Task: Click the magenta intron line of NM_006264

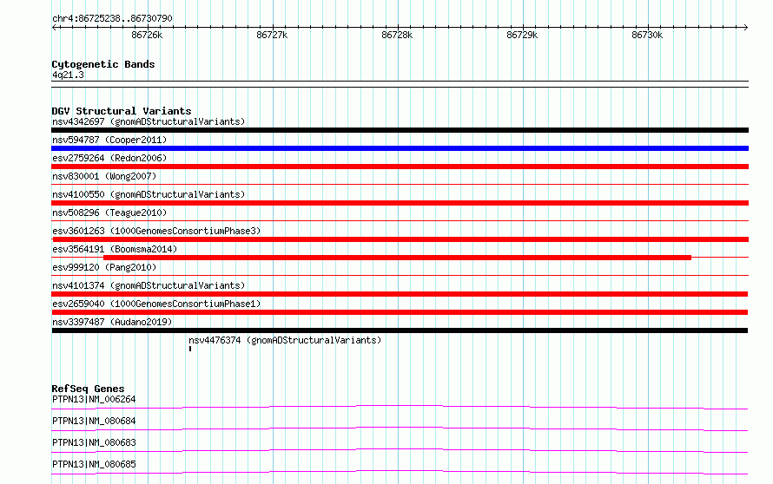Action: [x=400, y=406]
